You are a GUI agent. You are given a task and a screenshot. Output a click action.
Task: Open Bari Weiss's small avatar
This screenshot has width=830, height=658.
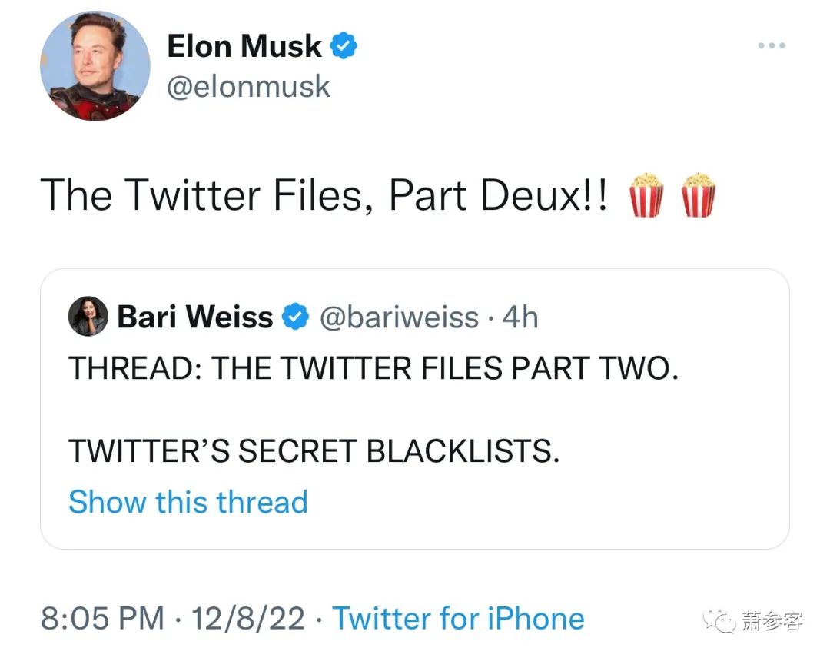click(88, 317)
